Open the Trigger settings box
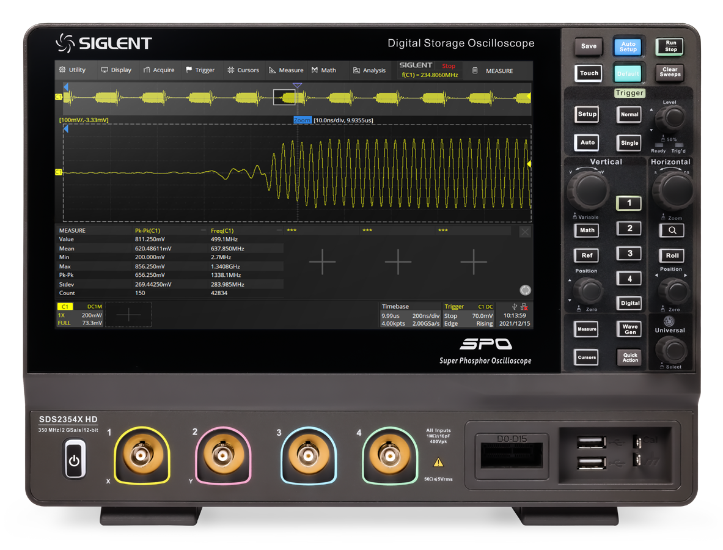 468,315
